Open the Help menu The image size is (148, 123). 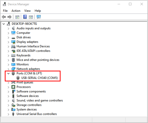click(38, 11)
